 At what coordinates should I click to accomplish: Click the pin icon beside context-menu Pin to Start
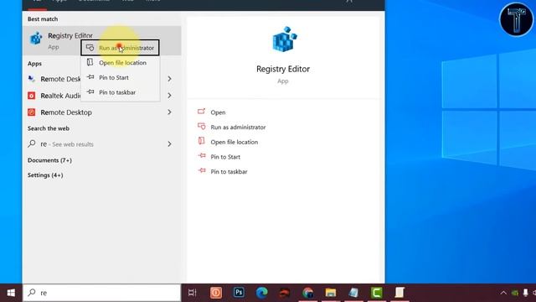[x=90, y=77]
